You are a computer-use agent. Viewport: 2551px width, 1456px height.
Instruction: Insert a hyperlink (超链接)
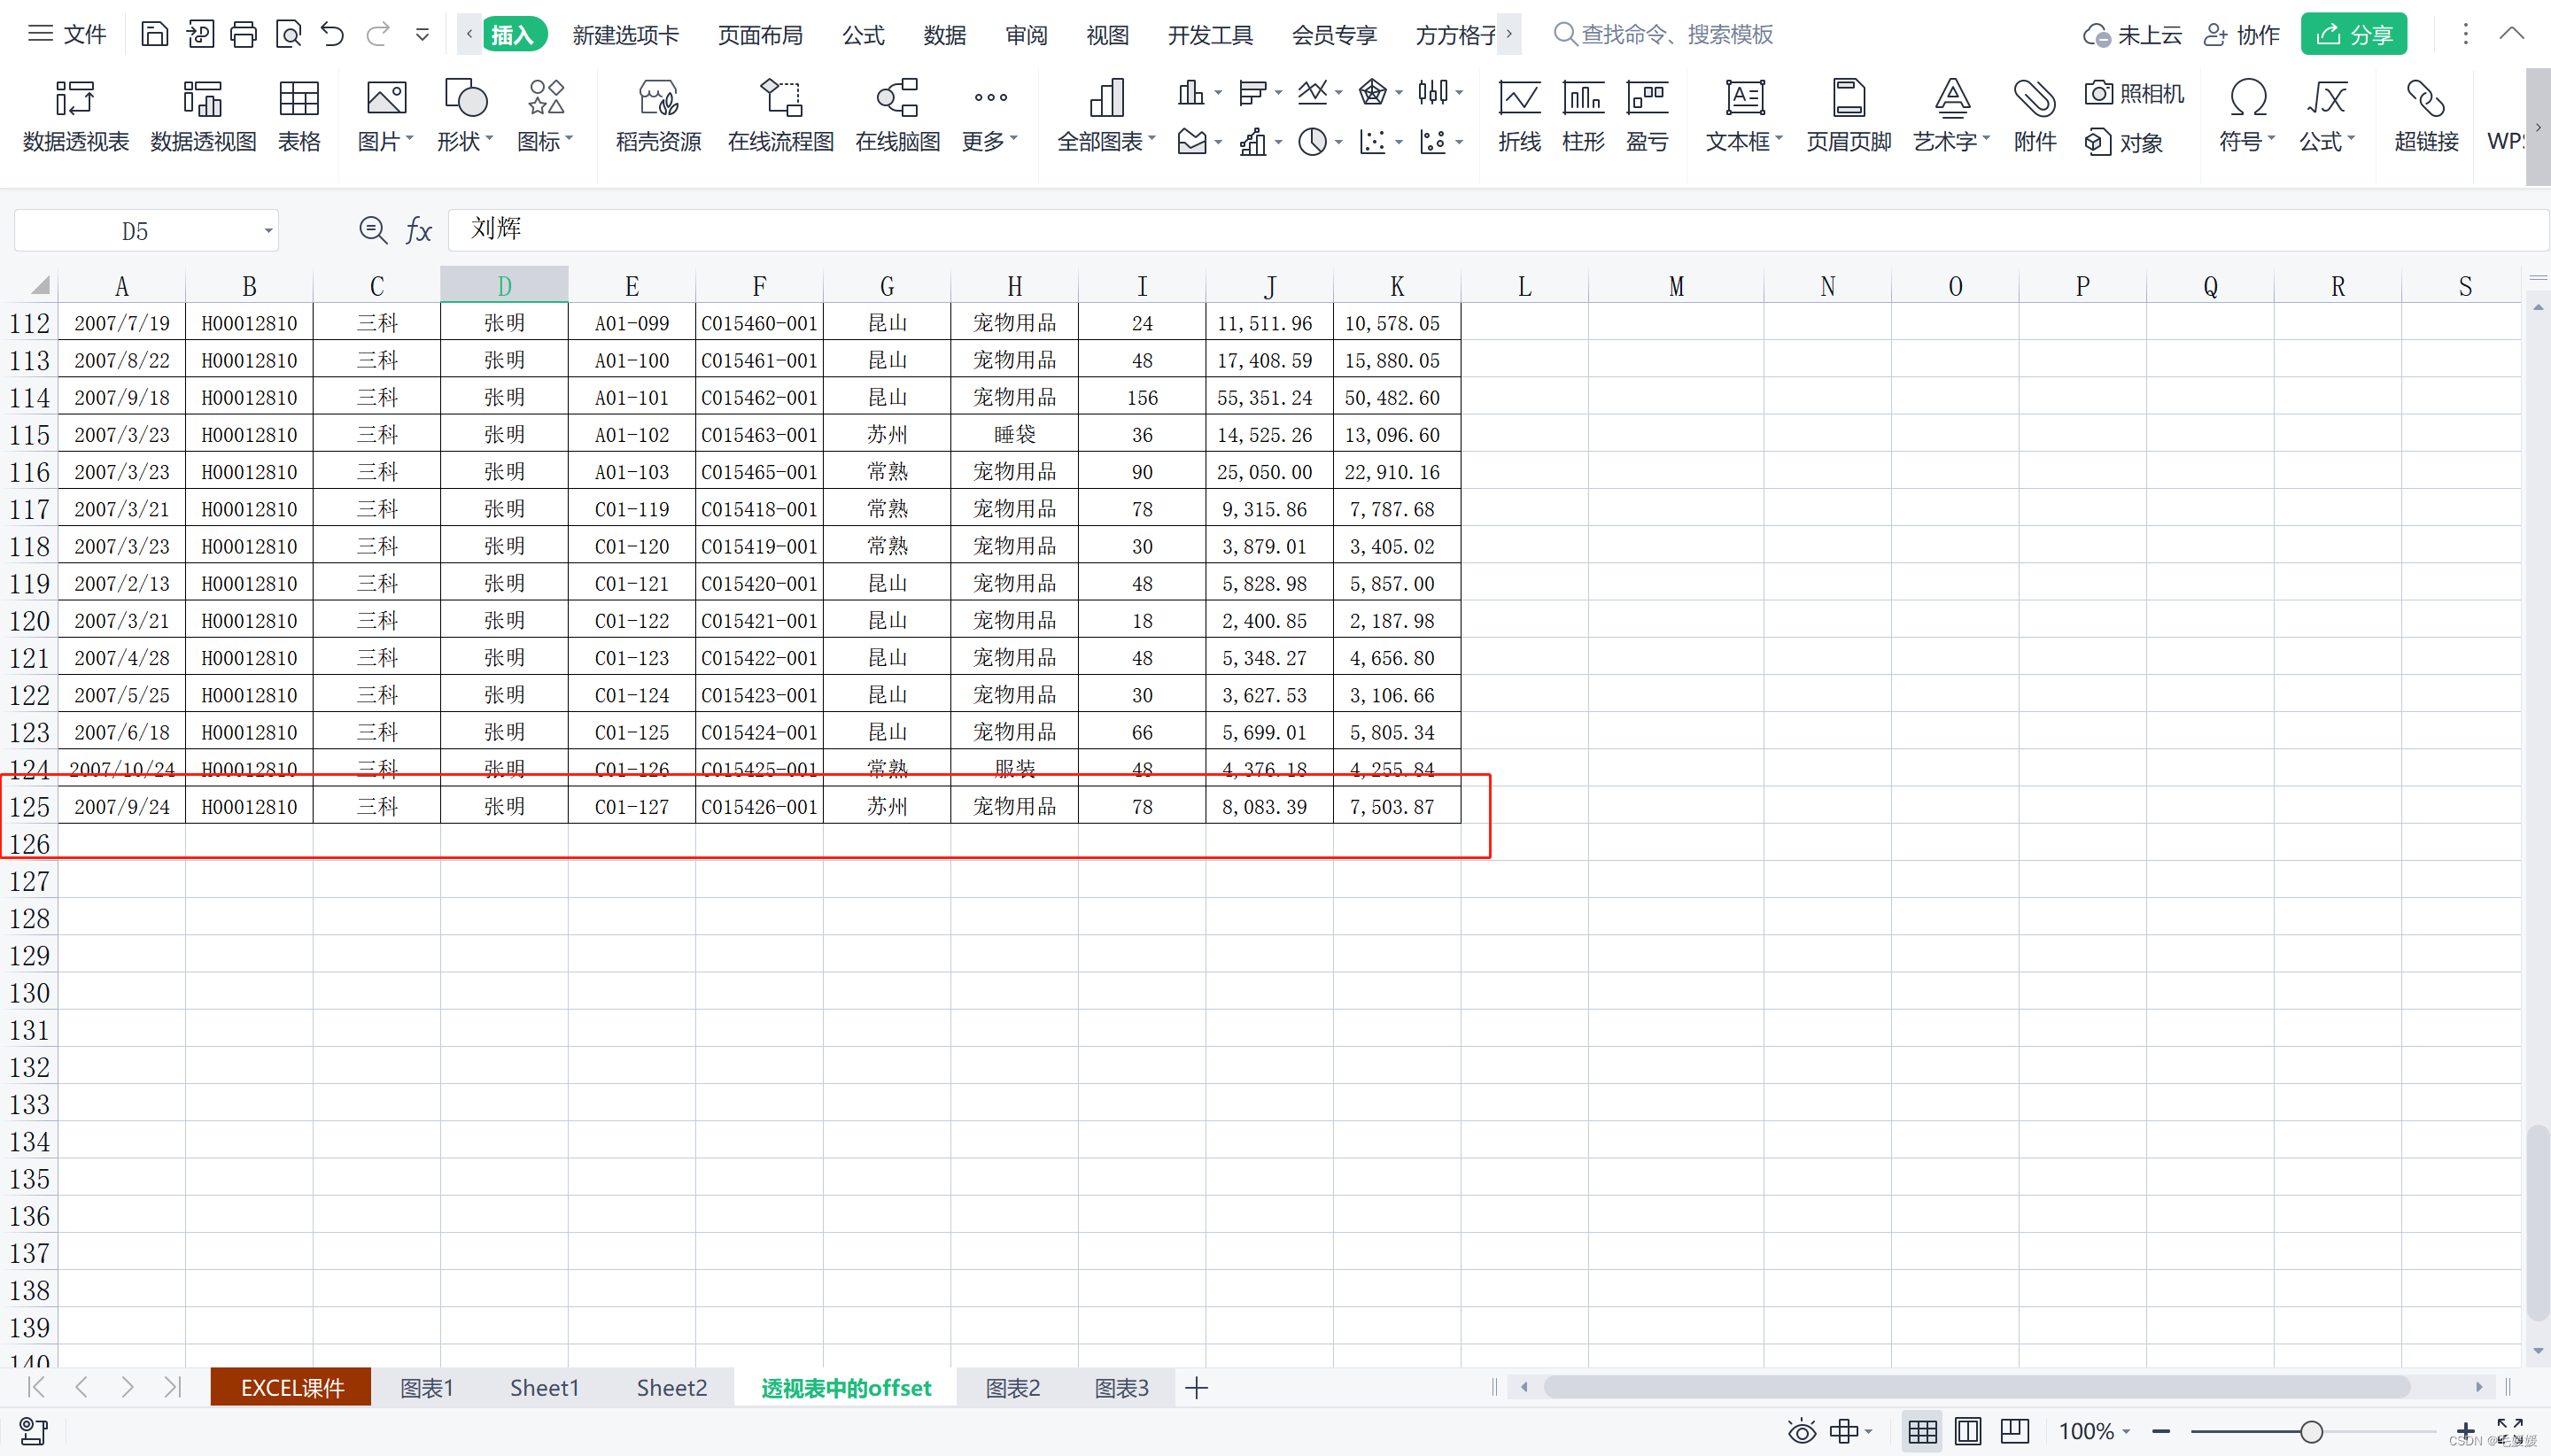[x=2426, y=116]
